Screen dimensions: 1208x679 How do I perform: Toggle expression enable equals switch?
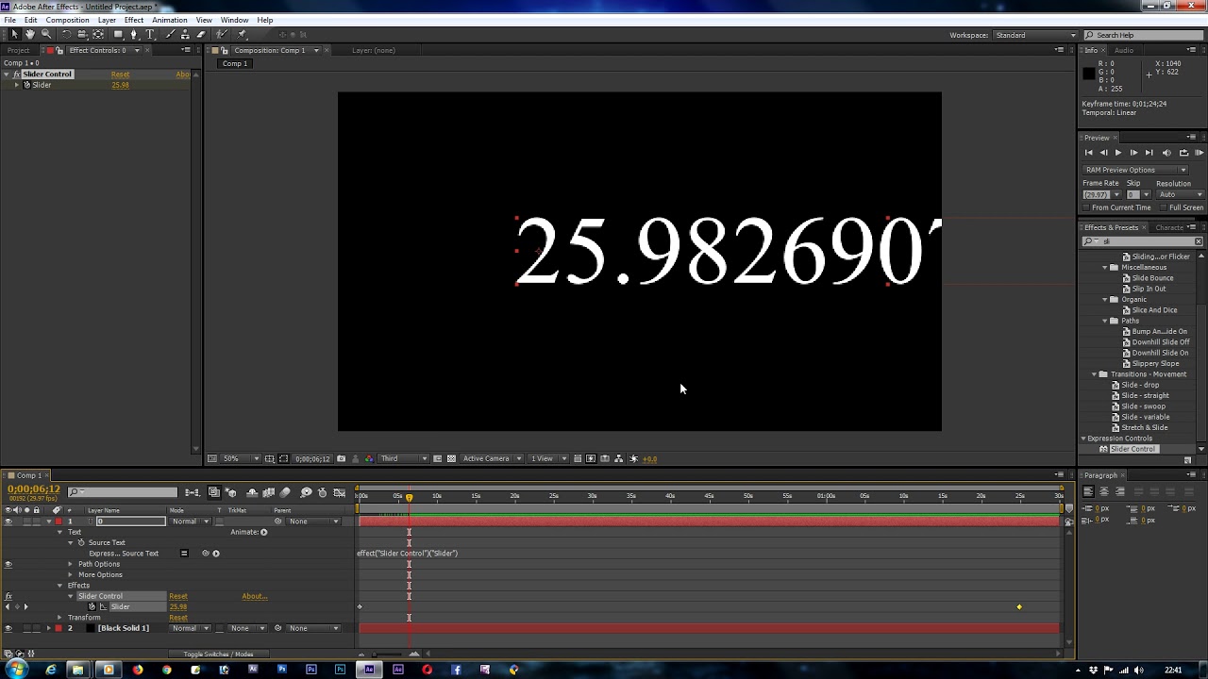tap(184, 554)
